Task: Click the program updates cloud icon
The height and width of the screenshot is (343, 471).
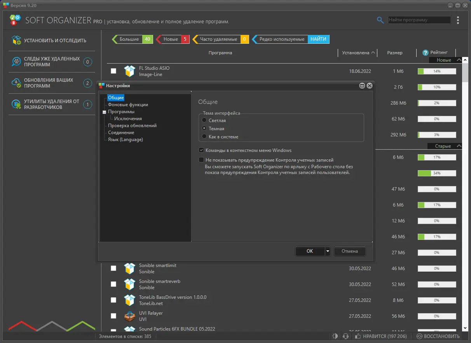Action: click(16, 83)
